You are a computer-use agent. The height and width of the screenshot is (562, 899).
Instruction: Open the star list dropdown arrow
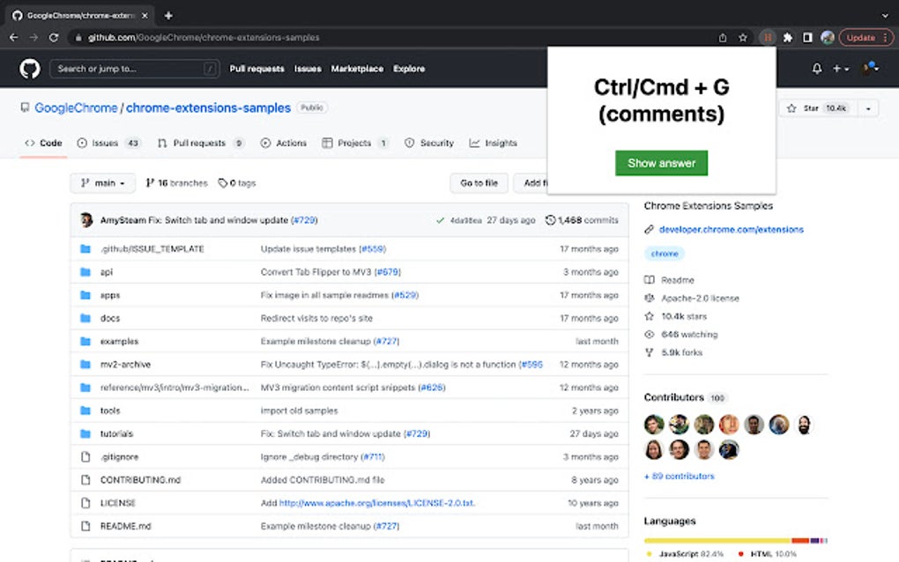click(868, 108)
